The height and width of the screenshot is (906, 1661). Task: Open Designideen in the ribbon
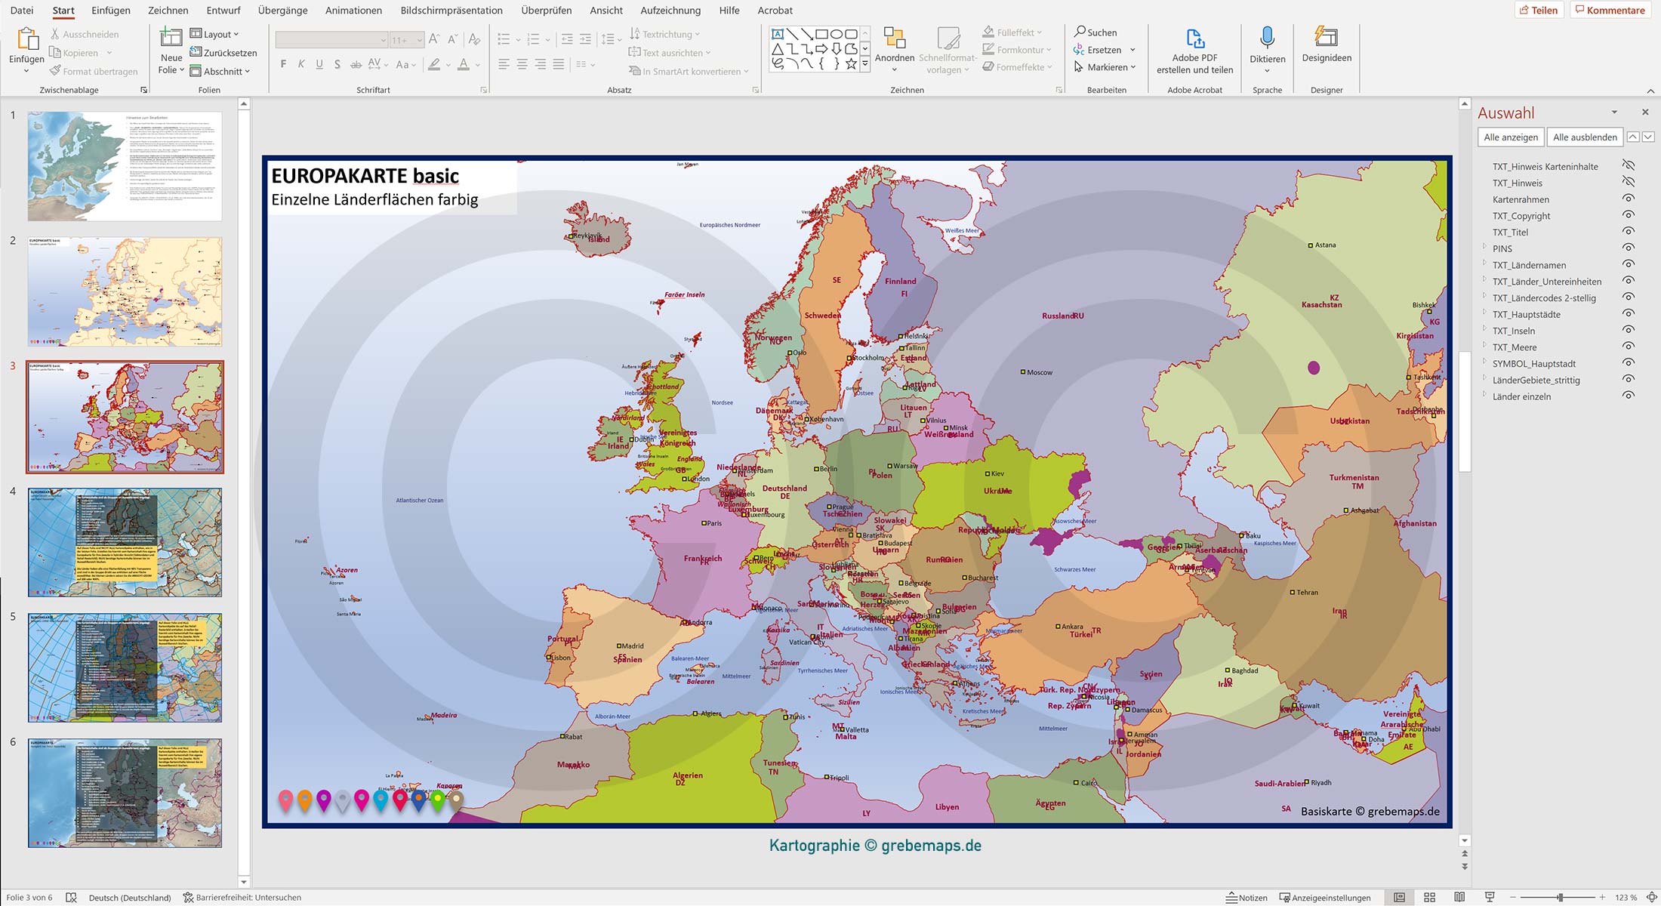1326,45
